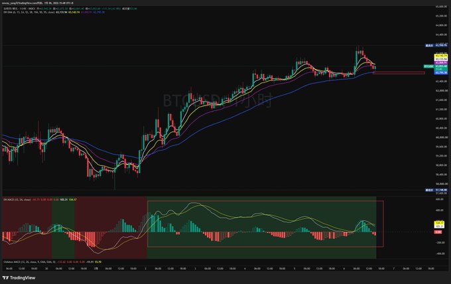Click date label 5 on time axis
Screen dimensions: 451x284
[294, 269]
